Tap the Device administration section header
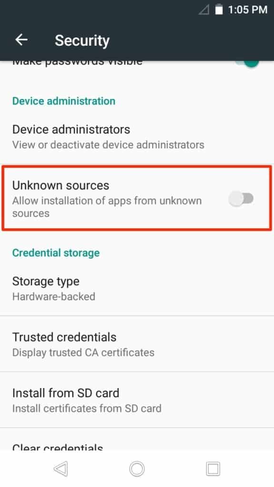Image resolution: width=274 pixels, height=487 pixels. (x=64, y=101)
